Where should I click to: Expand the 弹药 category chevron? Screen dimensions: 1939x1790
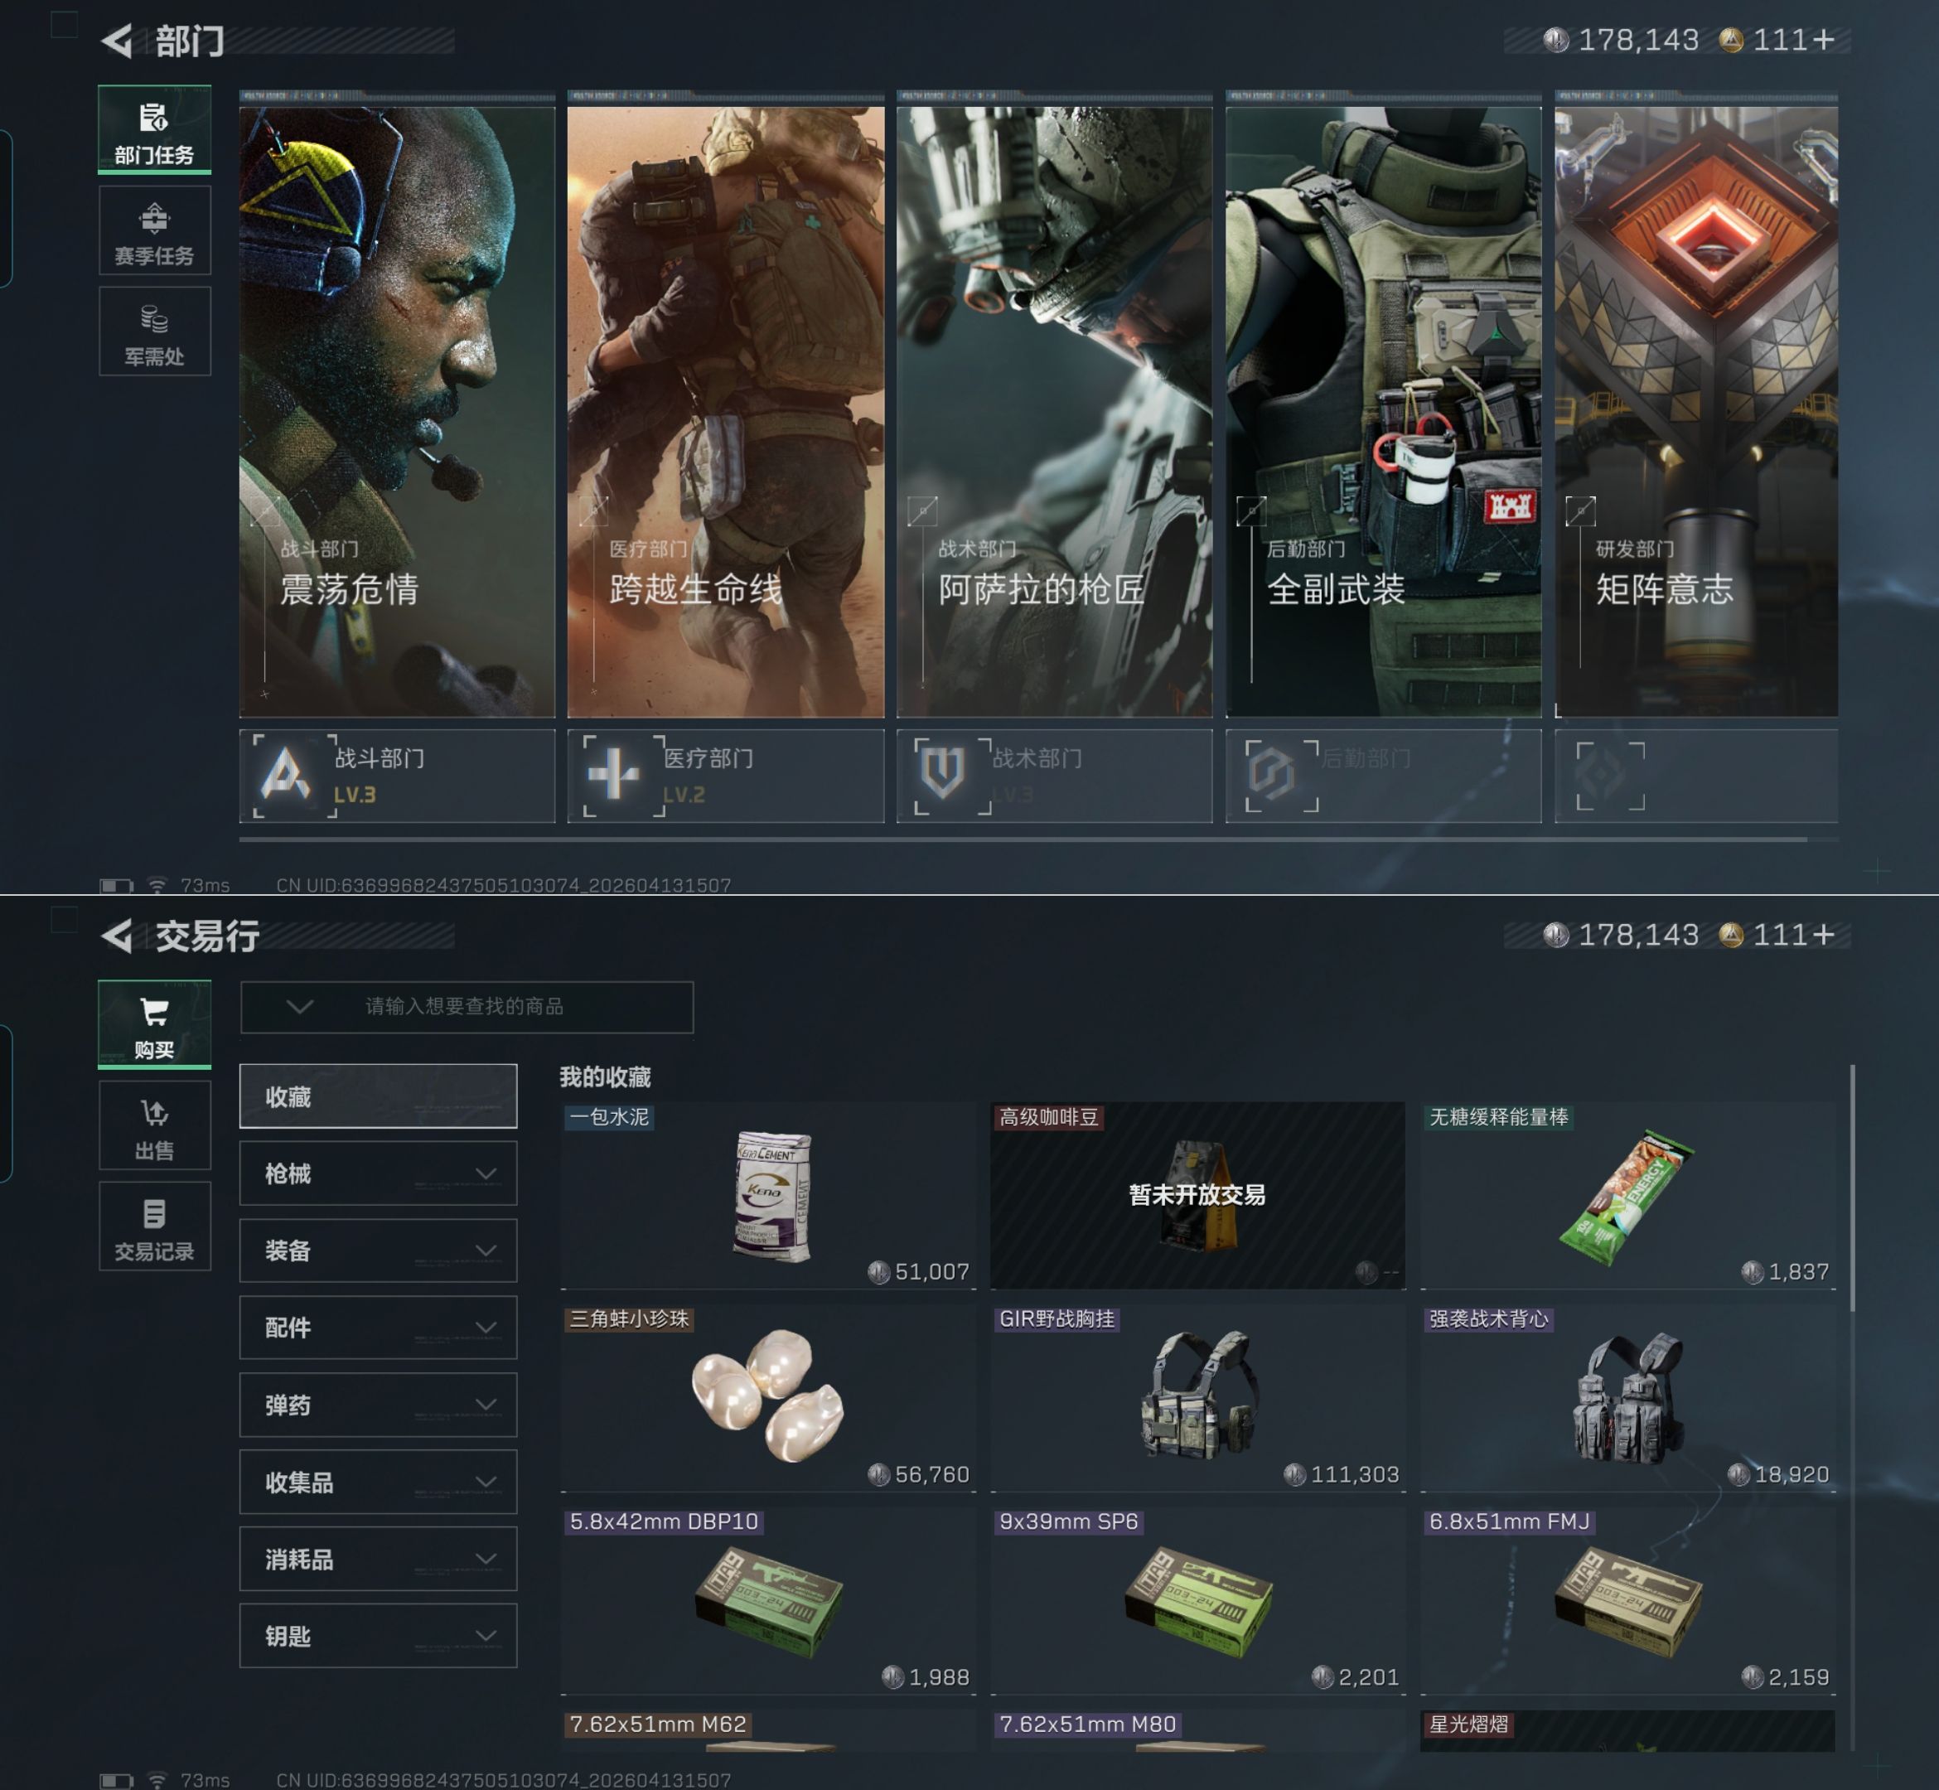(x=486, y=1405)
